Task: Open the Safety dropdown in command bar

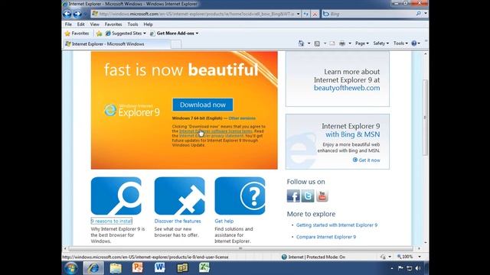Action: point(381,44)
